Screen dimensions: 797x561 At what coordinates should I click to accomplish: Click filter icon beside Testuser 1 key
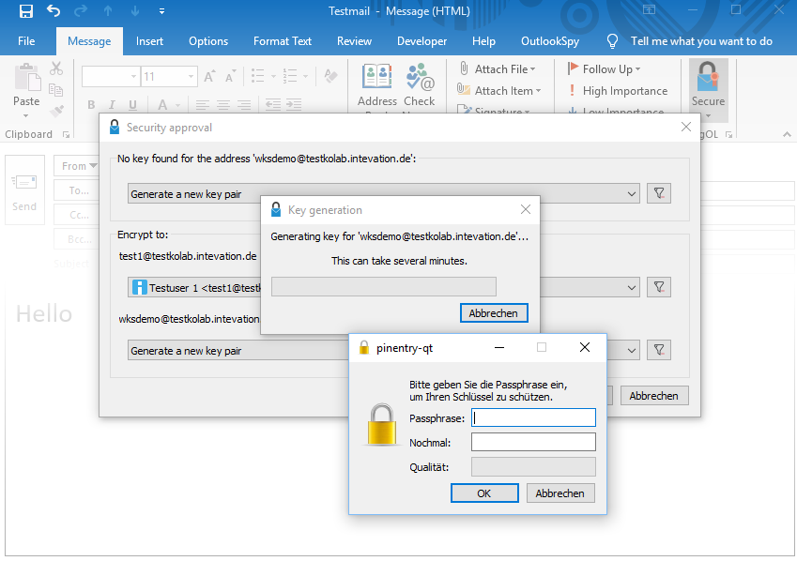tap(659, 287)
